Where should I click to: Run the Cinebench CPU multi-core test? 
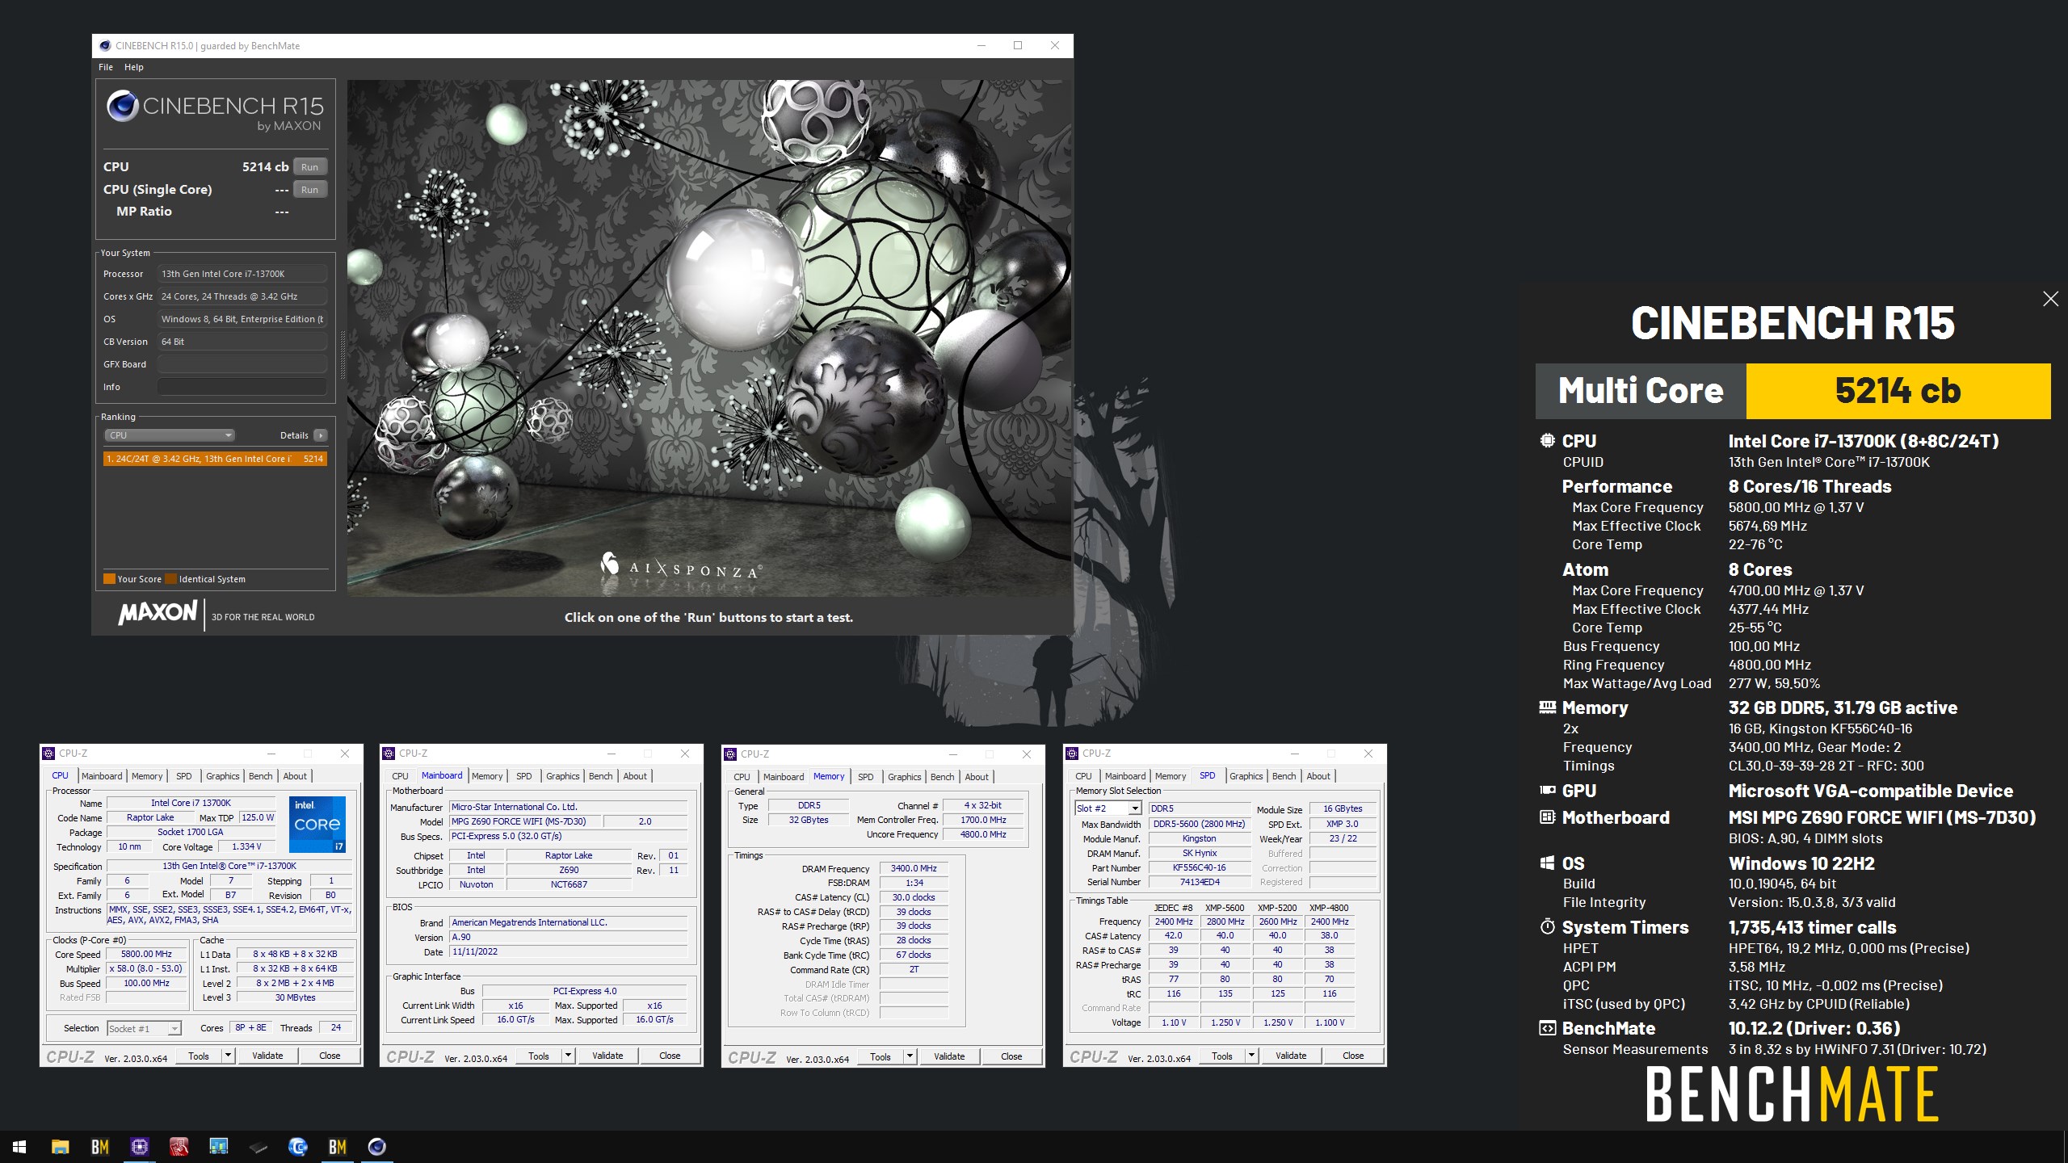[x=309, y=167]
